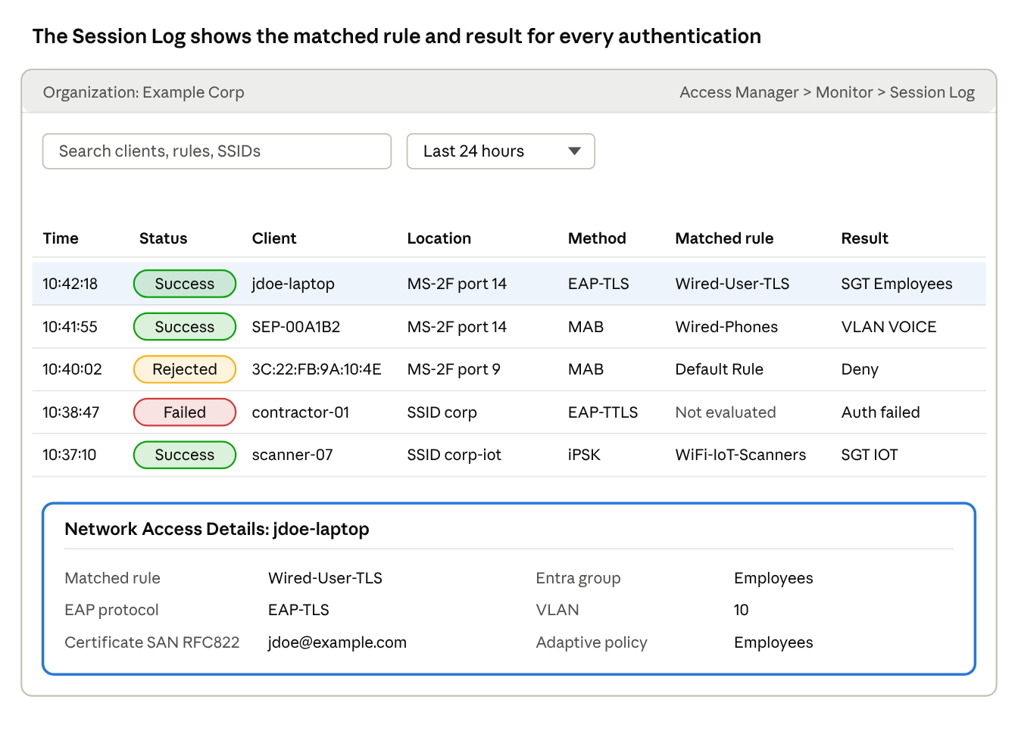Click the Organization: Example Corp label

[x=143, y=92]
